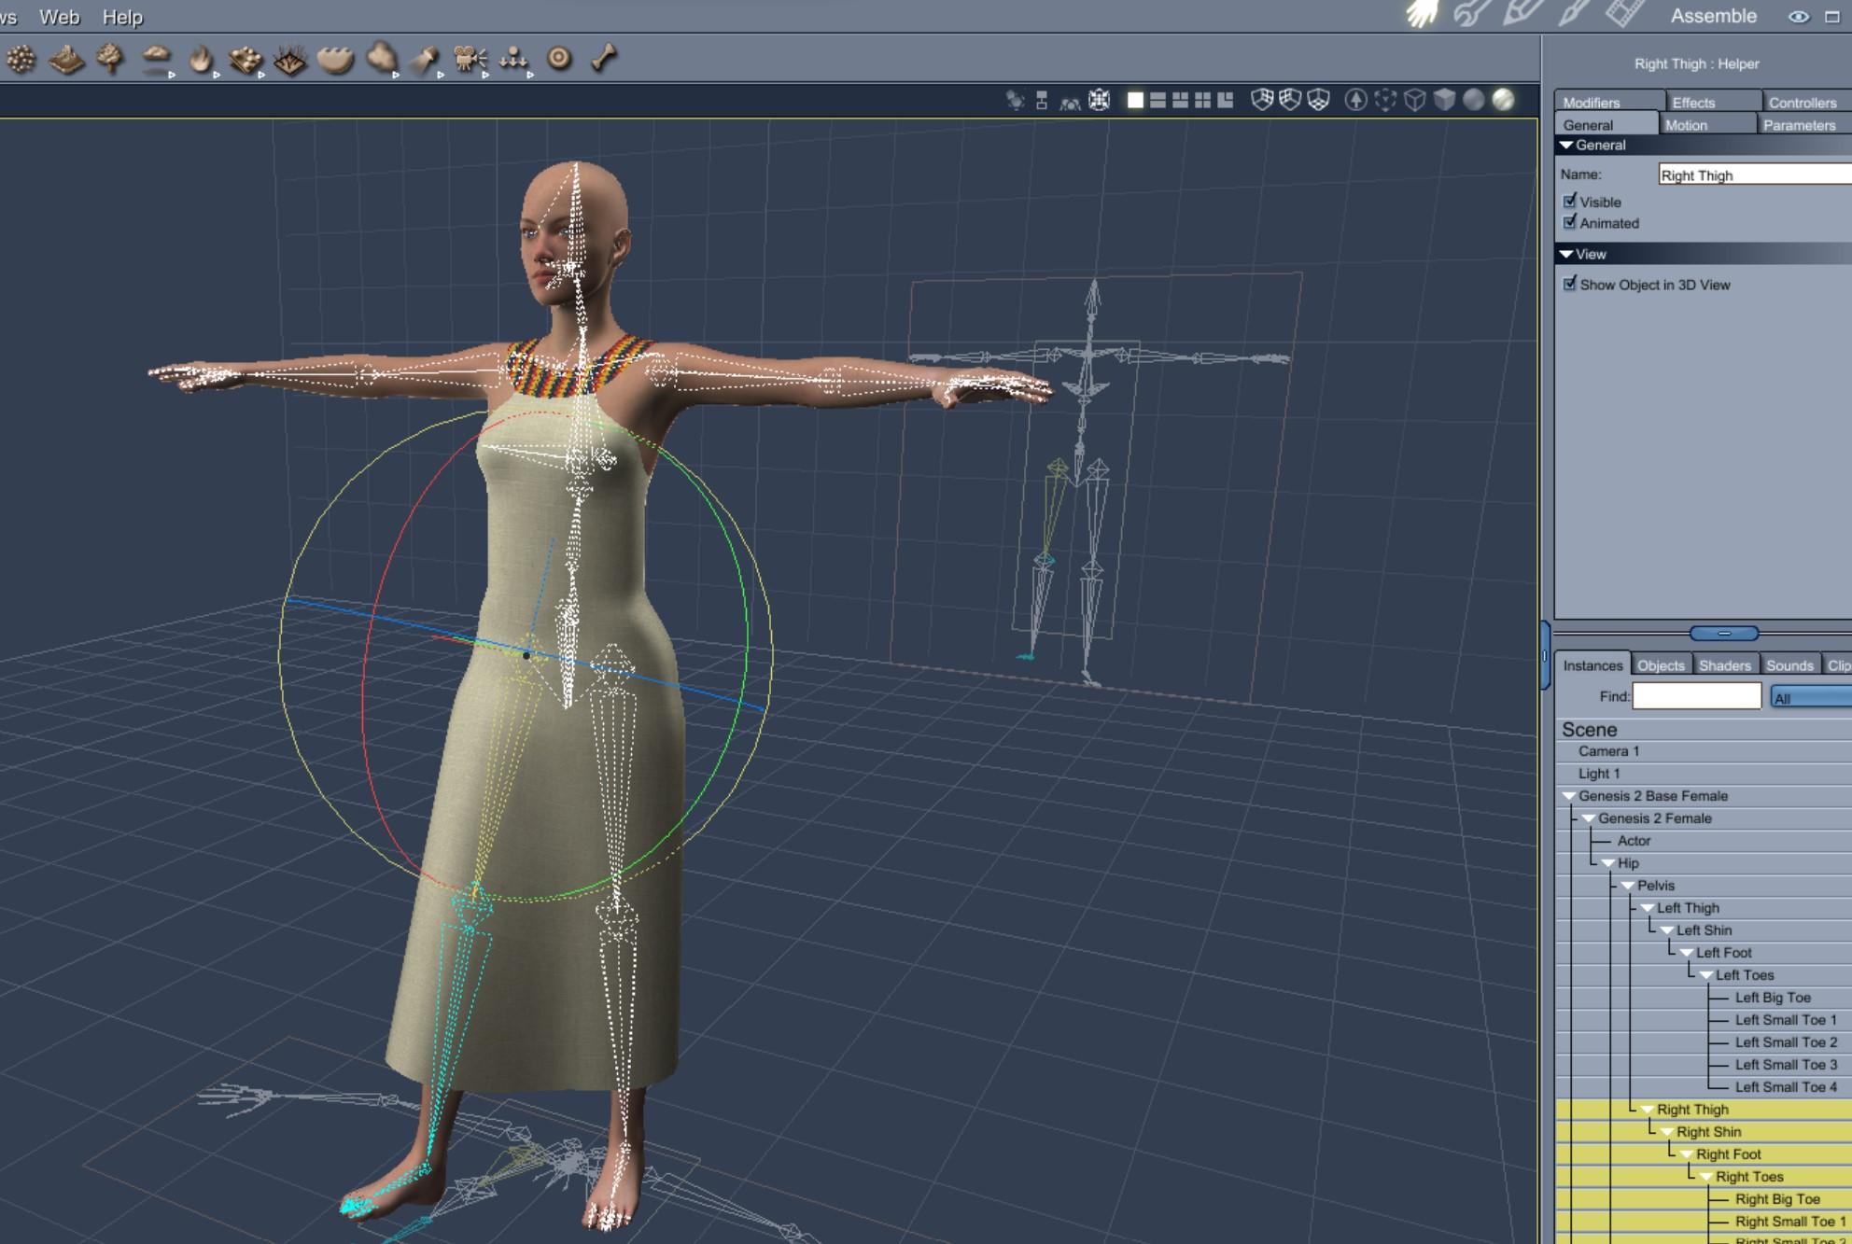Viewport: 1852px width, 1244px height.
Task: Select Camera 1 in scene list
Action: (1608, 751)
